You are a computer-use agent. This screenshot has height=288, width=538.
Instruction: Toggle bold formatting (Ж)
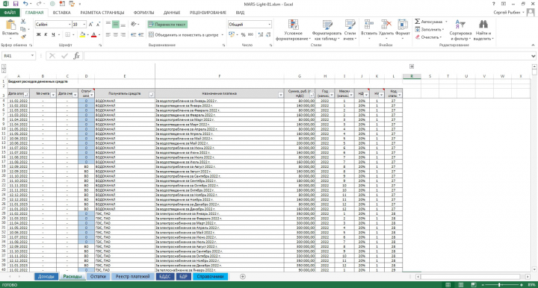(x=38, y=34)
